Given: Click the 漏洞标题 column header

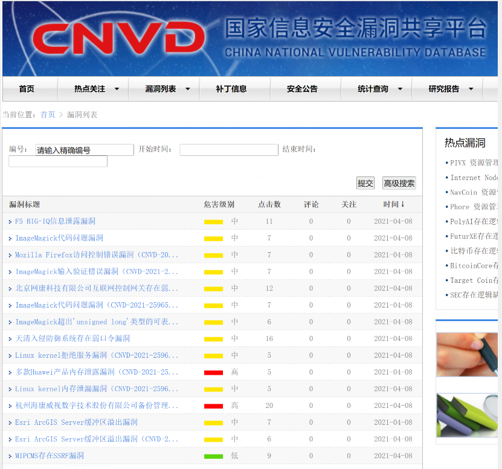Looking at the screenshot, I should tap(24, 204).
